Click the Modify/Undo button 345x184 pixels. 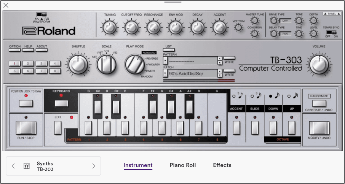point(319,128)
